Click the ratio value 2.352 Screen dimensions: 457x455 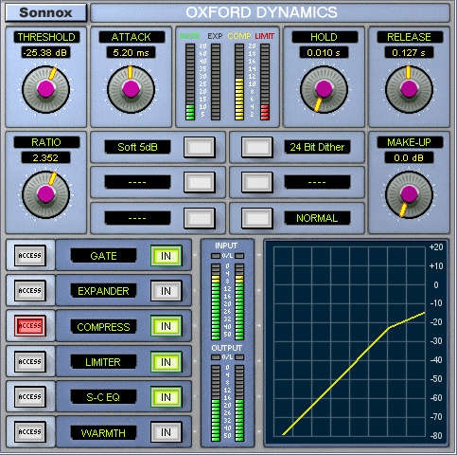[46, 157]
